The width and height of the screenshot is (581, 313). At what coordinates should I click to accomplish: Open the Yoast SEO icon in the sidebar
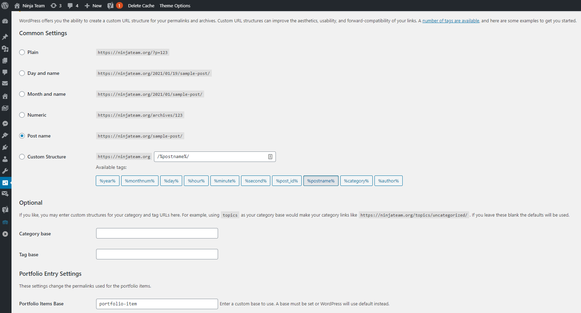click(x=5, y=210)
